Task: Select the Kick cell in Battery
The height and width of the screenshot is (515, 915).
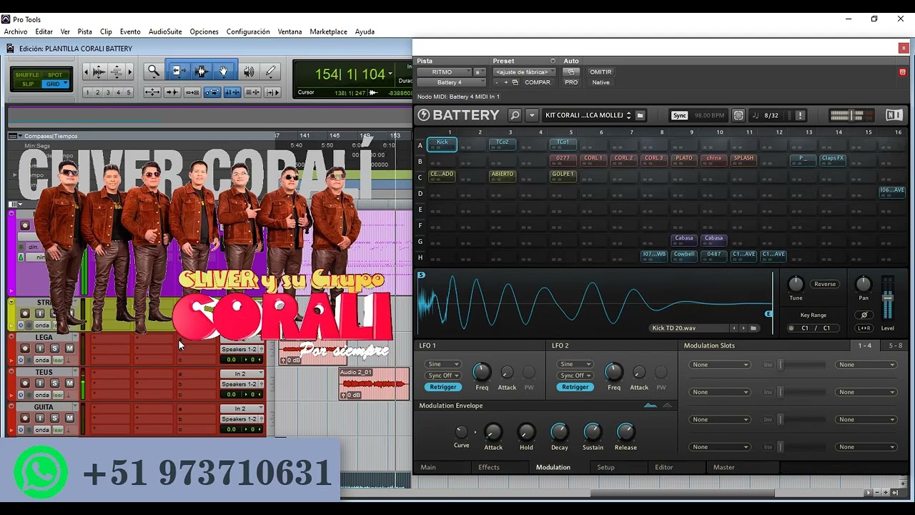Action: coord(442,144)
